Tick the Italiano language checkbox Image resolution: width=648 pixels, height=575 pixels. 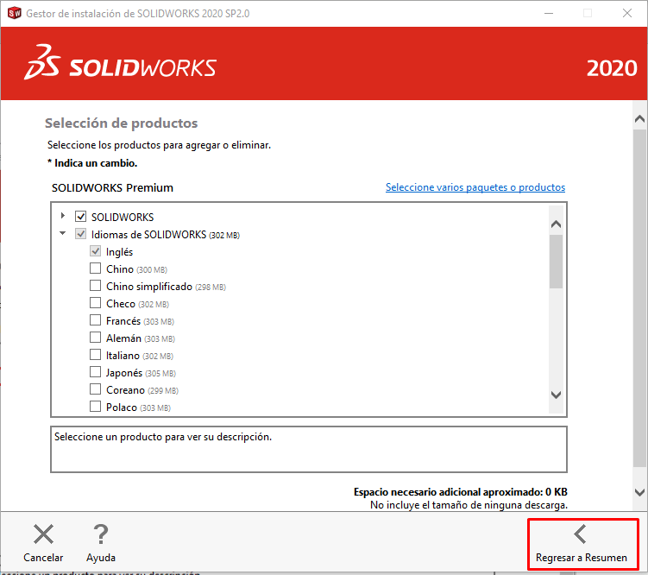point(95,355)
